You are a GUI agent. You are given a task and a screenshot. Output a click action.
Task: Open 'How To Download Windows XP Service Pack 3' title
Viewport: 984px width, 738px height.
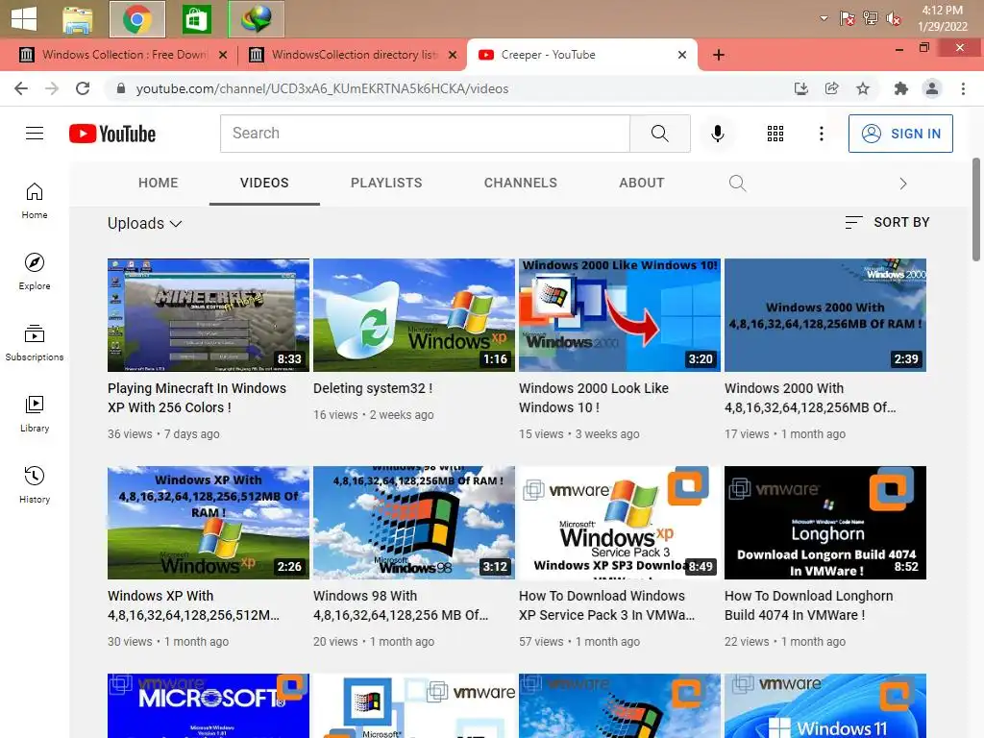606,605
